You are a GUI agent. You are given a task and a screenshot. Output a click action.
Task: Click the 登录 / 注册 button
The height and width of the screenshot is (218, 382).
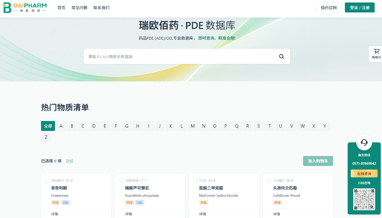point(360,7)
